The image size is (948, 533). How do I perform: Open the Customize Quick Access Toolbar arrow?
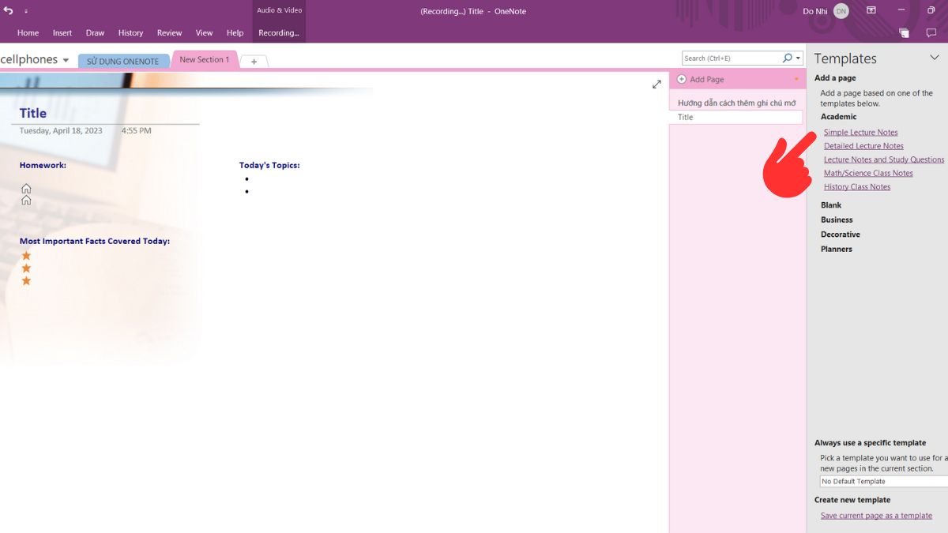[x=25, y=12]
